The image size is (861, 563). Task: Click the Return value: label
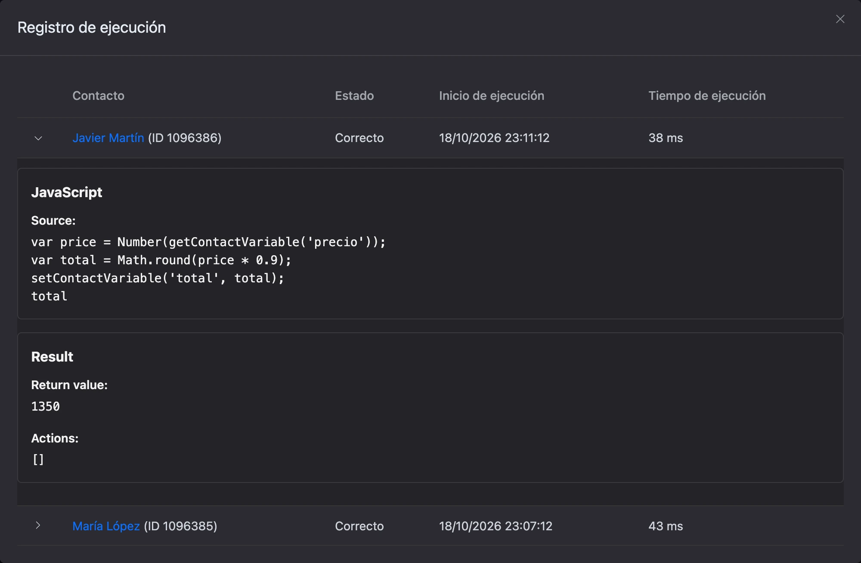tap(69, 385)
